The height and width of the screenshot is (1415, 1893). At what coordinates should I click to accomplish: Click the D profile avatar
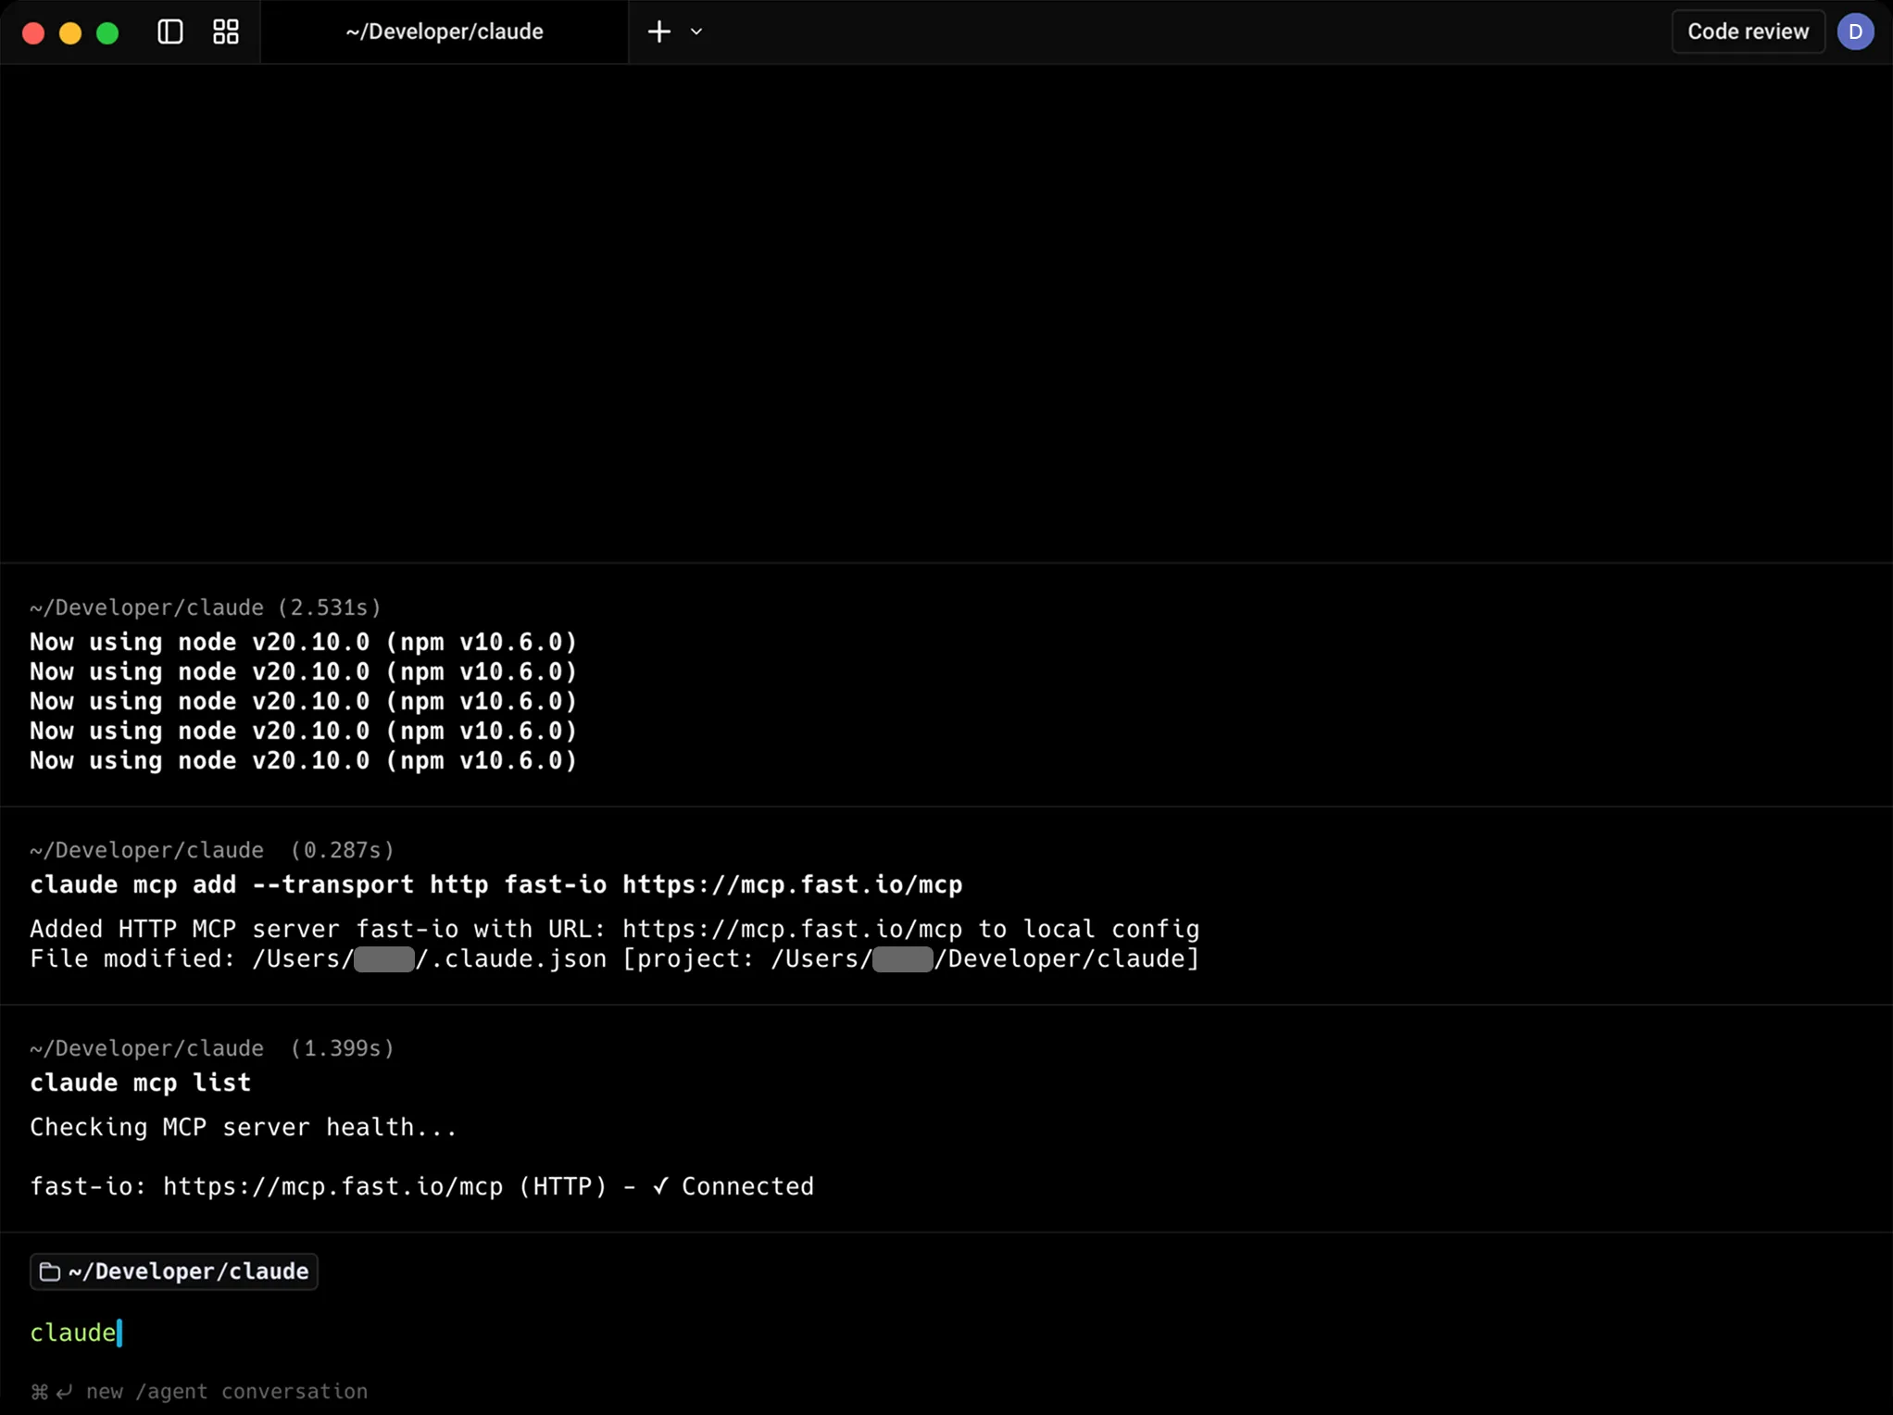(x=1856, y=31)
